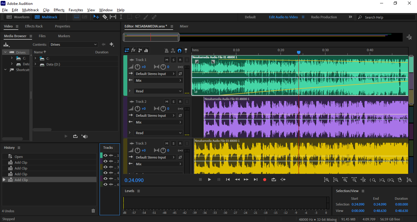Open the Contents Drives dropdown
Screen dimensions: 417x222
tap(73, 45)
